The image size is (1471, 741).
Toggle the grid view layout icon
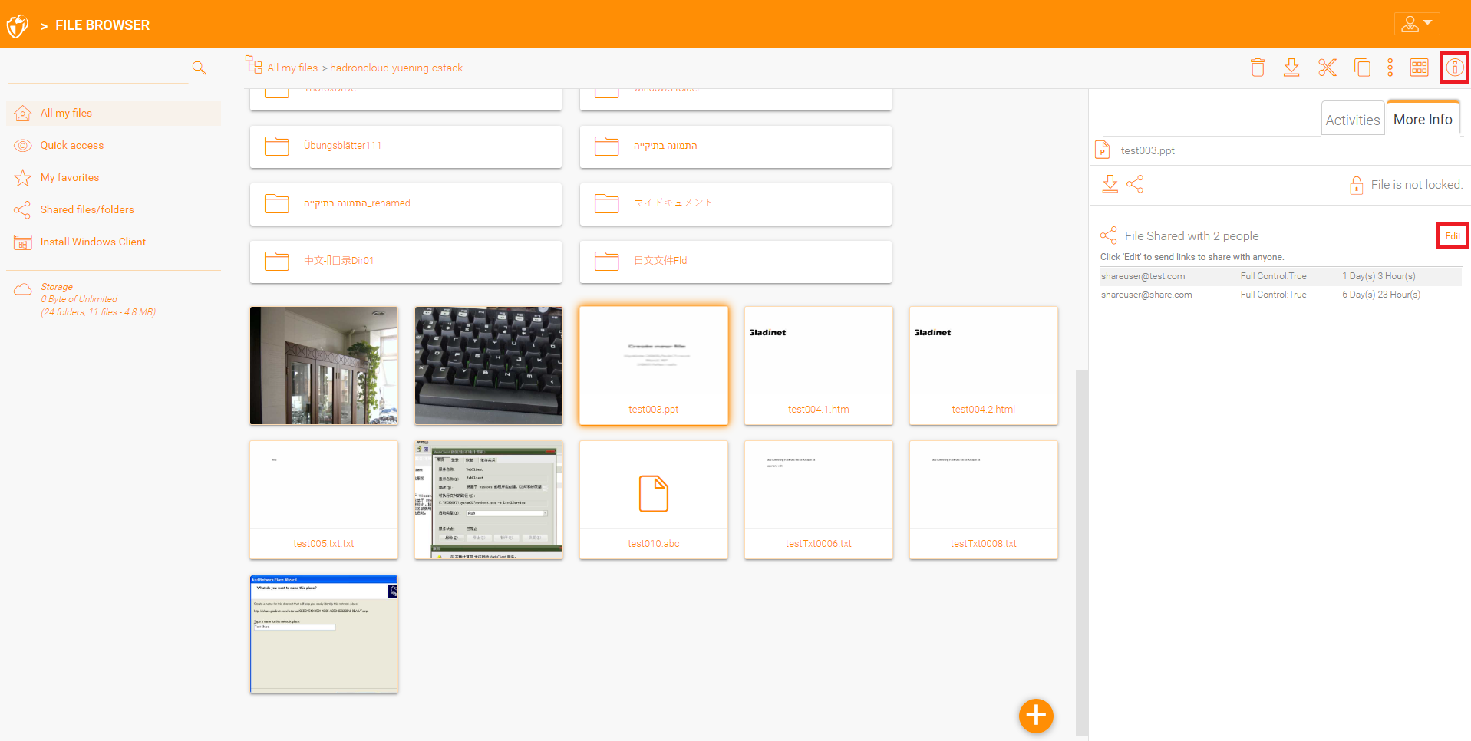(1419, 68)
